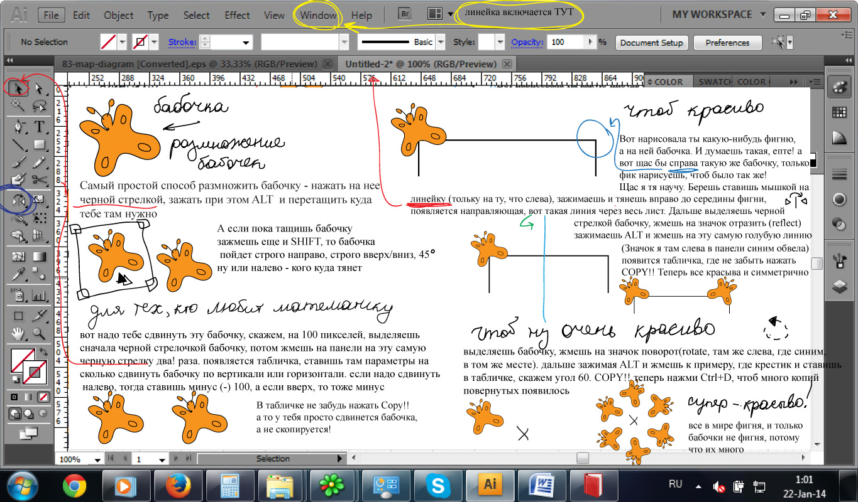Select the Zoom magnifier tool
The image size is (858, 502).
pyautogui.click(x=39, y=333)
